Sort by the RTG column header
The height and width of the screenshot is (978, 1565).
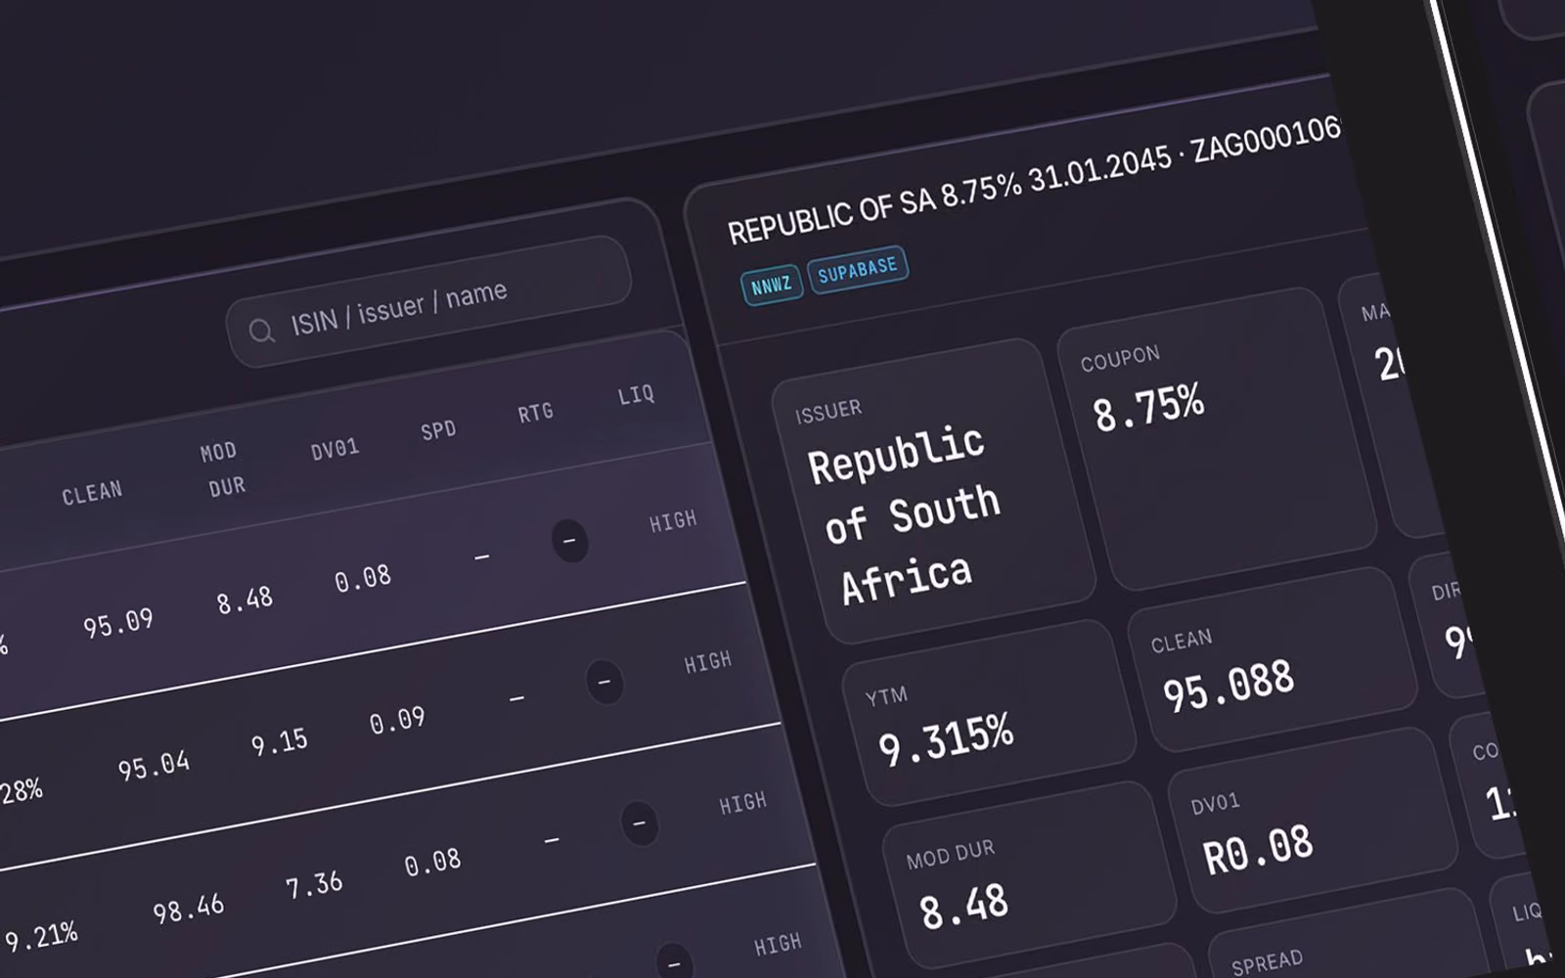[536, 413]
